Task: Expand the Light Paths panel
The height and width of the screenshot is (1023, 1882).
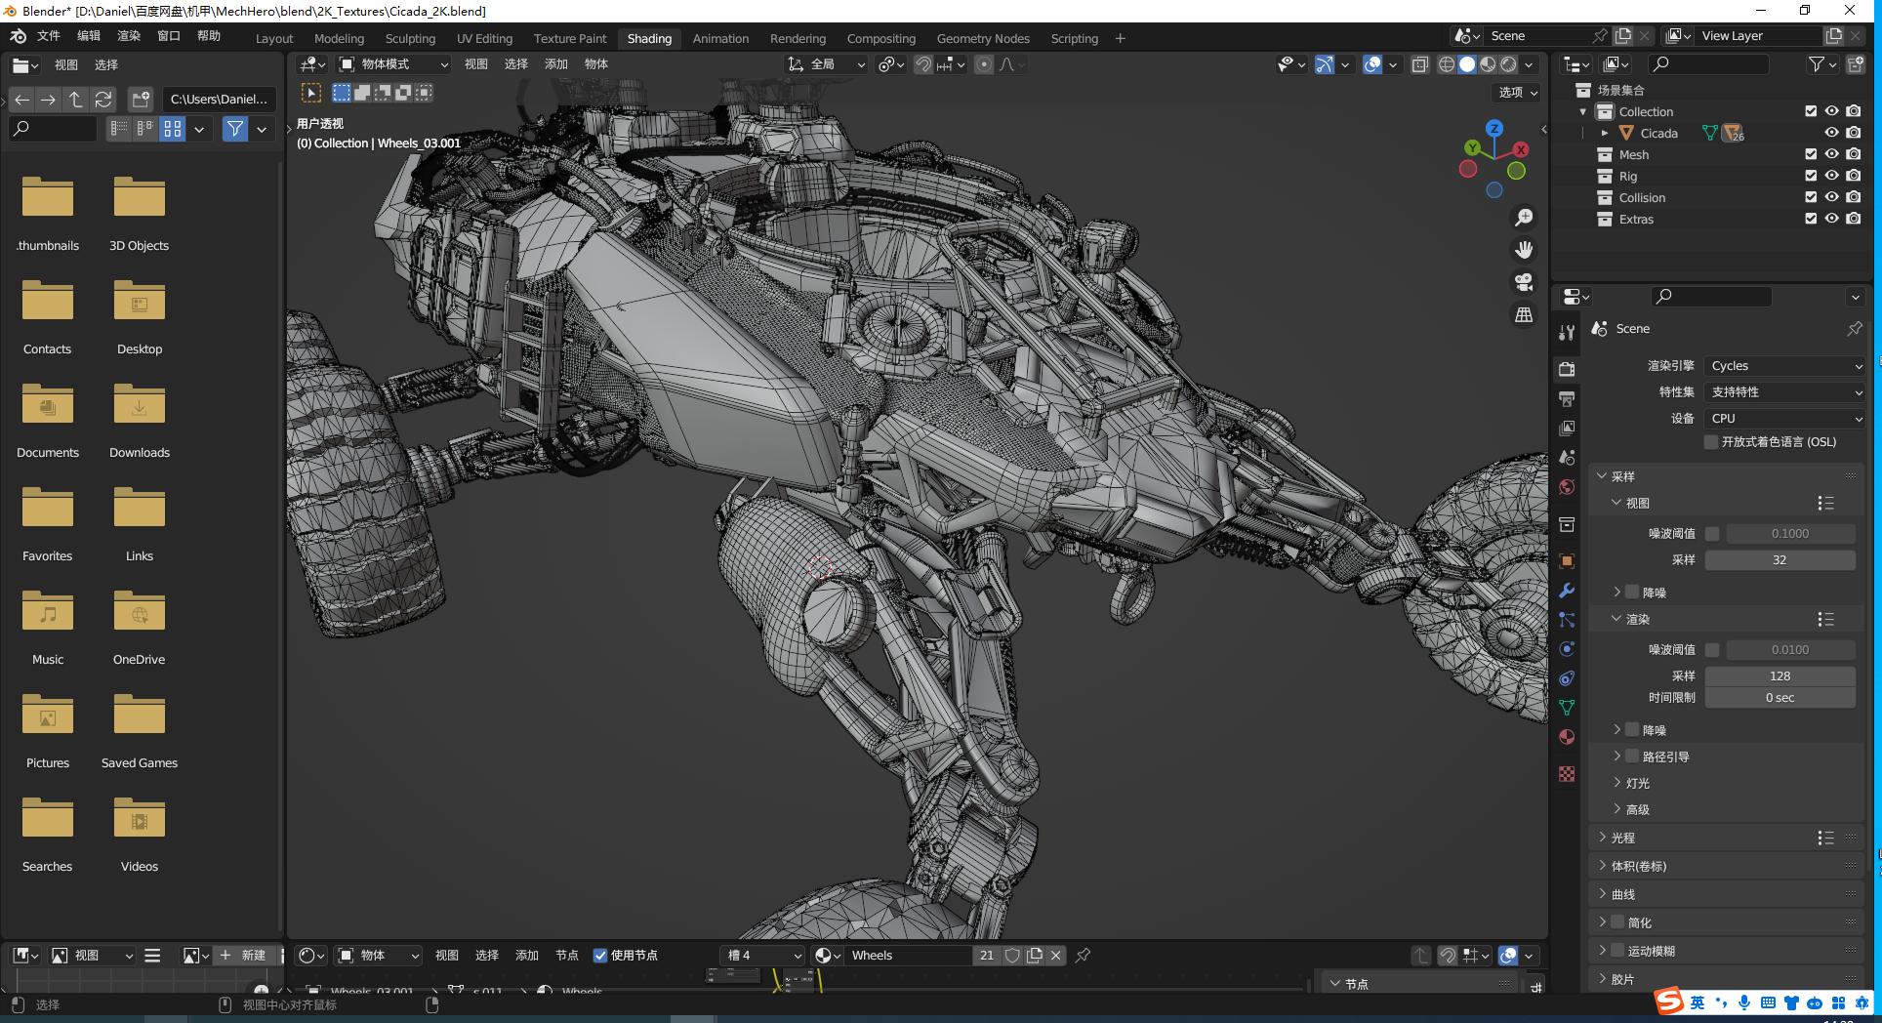Action: click(x=1623, y=838)
